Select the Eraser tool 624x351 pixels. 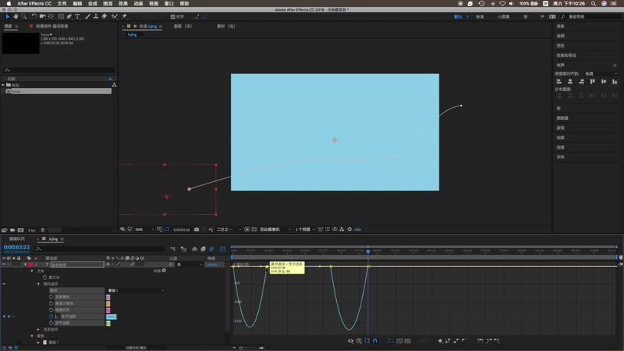[x=104, y=16]
